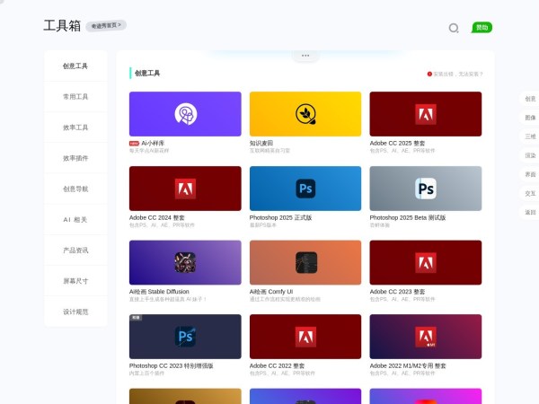Open the AI 相关 sidebar category
539x404 pixels.
pyautogui.click(x=75, y=220)
